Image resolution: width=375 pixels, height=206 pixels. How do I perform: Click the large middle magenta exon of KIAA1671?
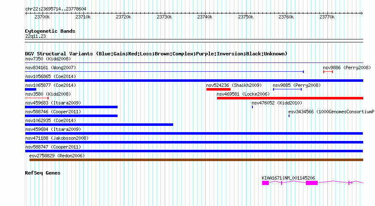[312, 183]
